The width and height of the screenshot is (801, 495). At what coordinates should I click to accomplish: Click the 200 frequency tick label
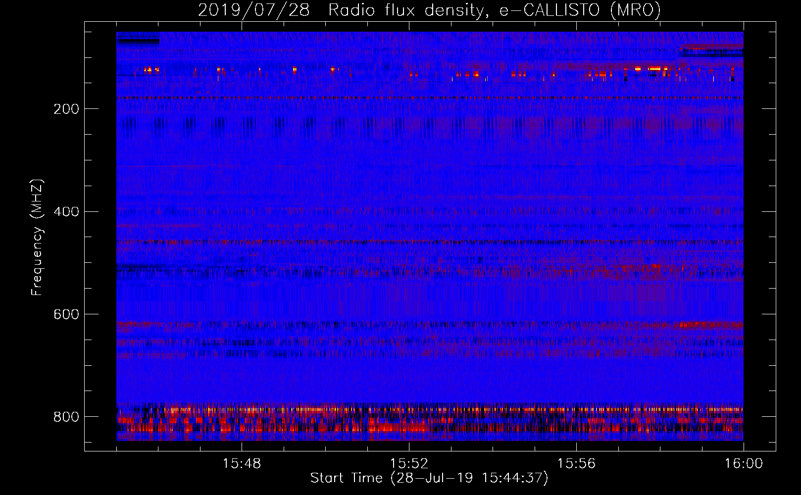point(66,109)
